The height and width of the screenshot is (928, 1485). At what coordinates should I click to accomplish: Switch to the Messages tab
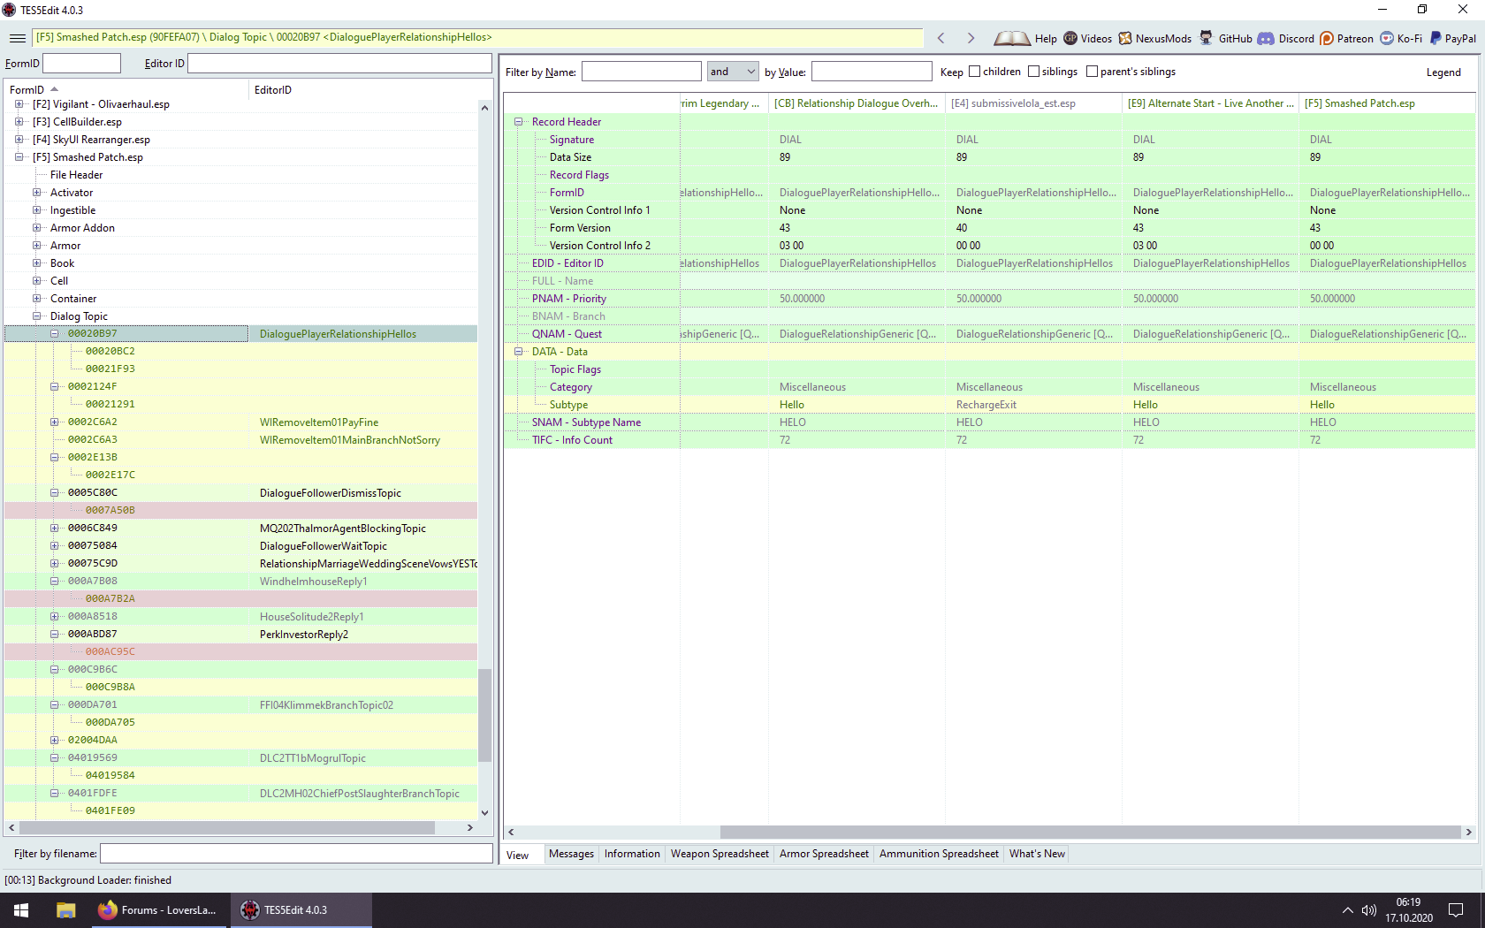571,854
